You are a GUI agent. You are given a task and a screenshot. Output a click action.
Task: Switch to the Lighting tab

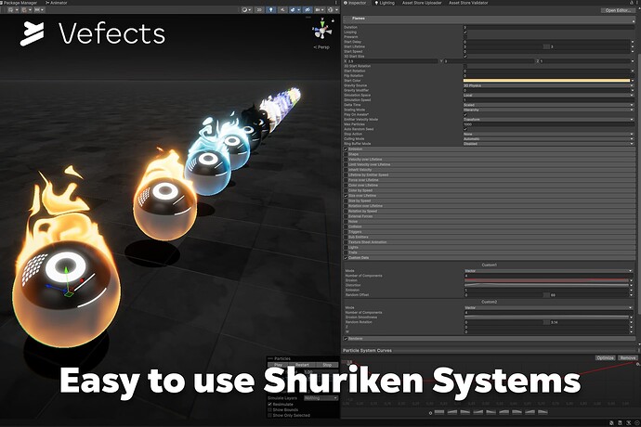point(385,3)
